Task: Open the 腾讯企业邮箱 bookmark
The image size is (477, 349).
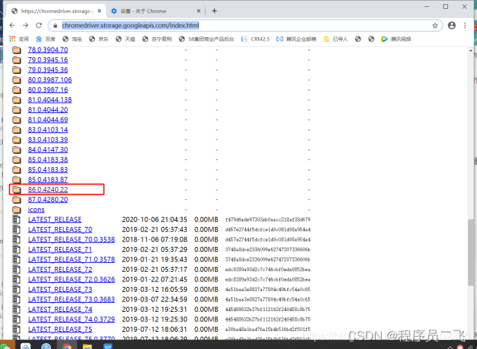Action: point(296,39)
